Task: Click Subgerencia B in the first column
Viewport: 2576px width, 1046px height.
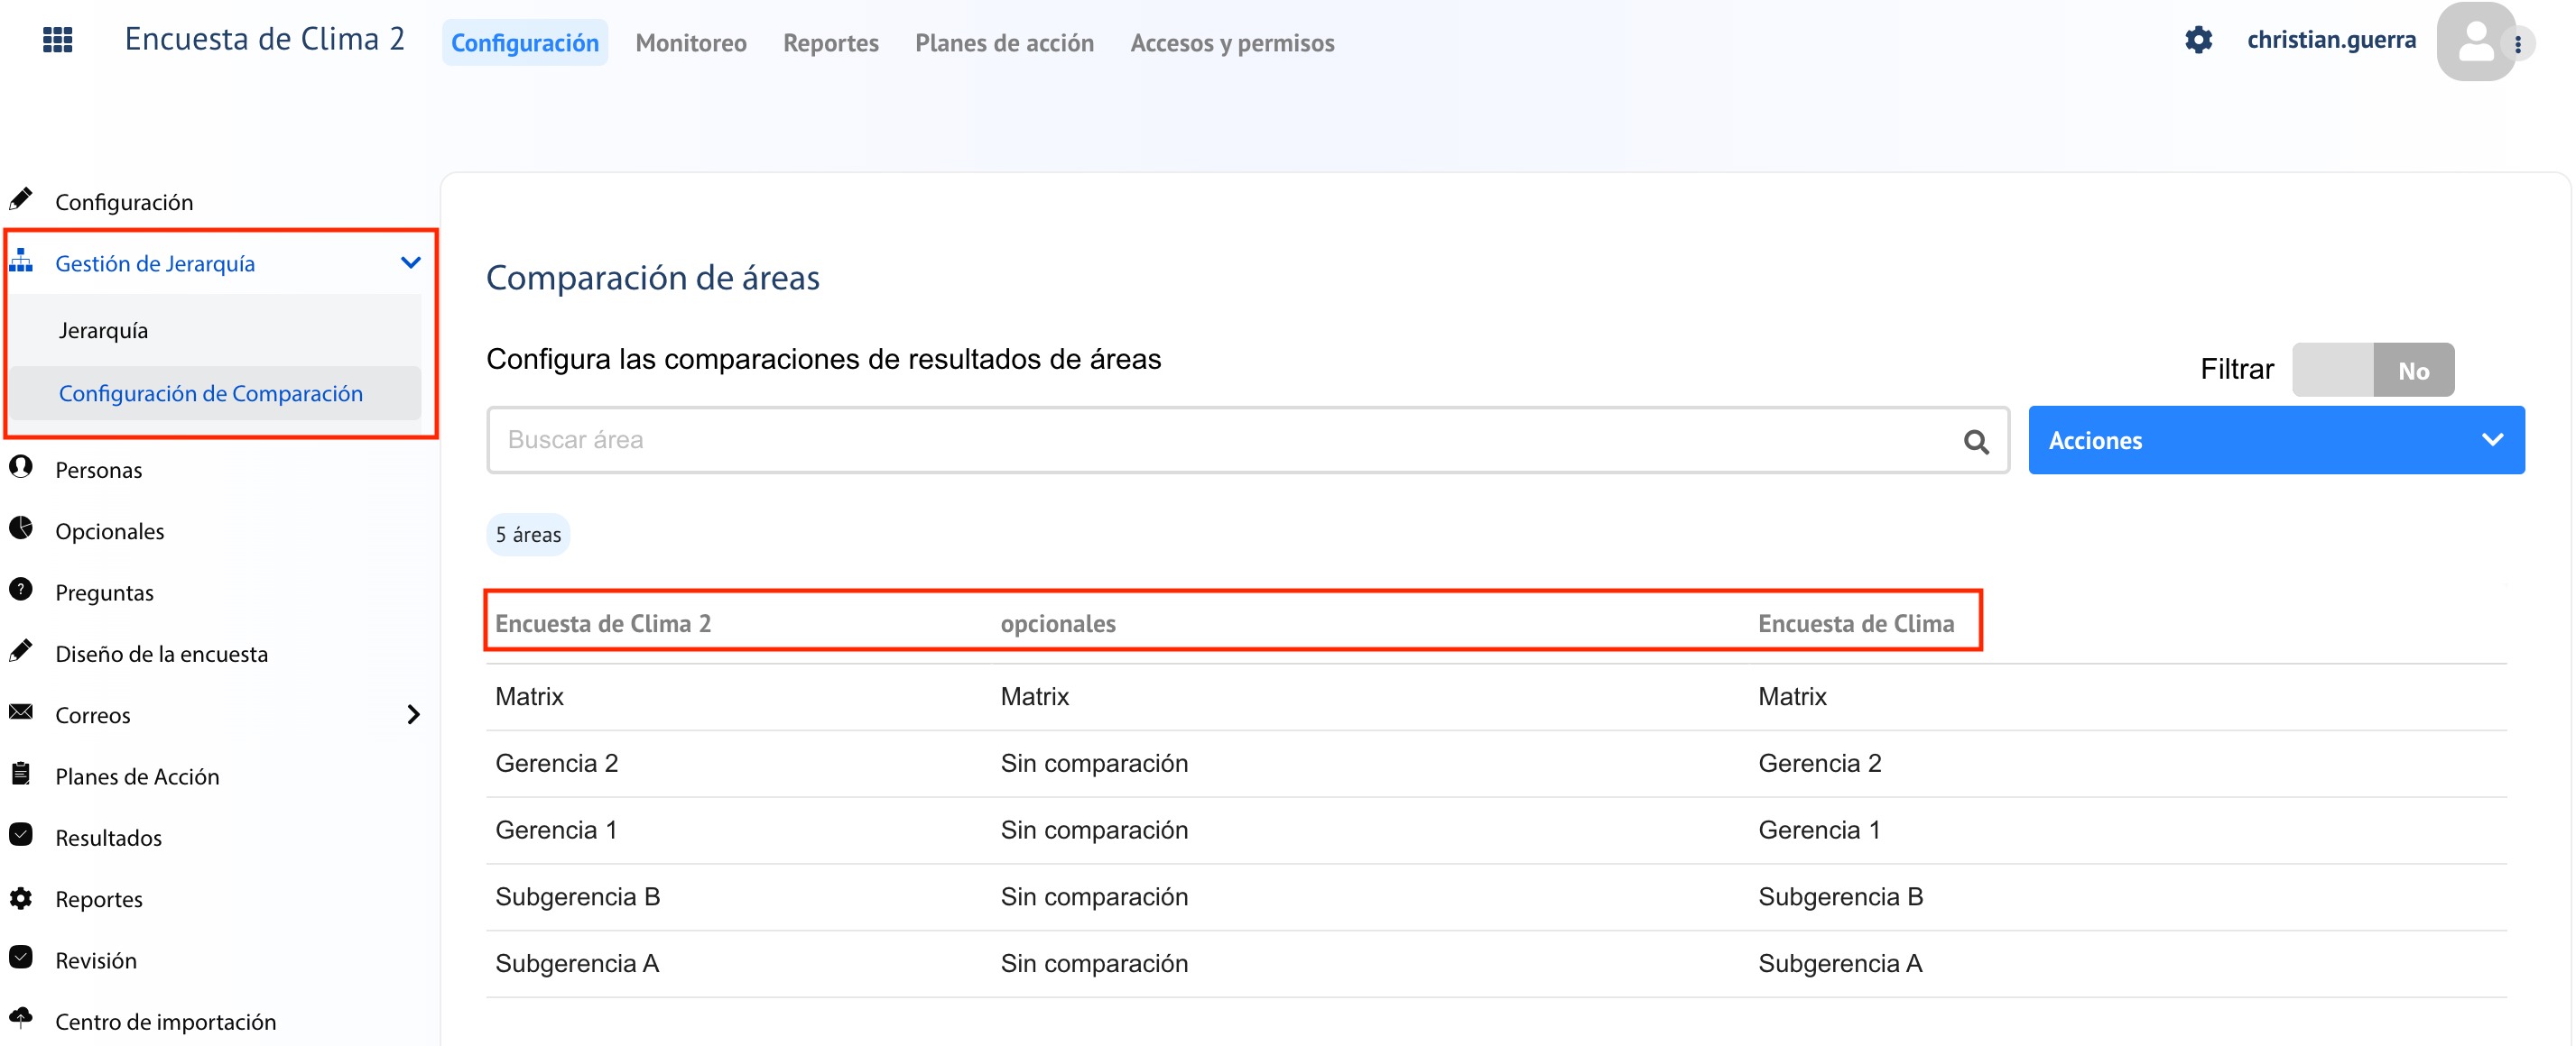Action: (x=577, y=897)
